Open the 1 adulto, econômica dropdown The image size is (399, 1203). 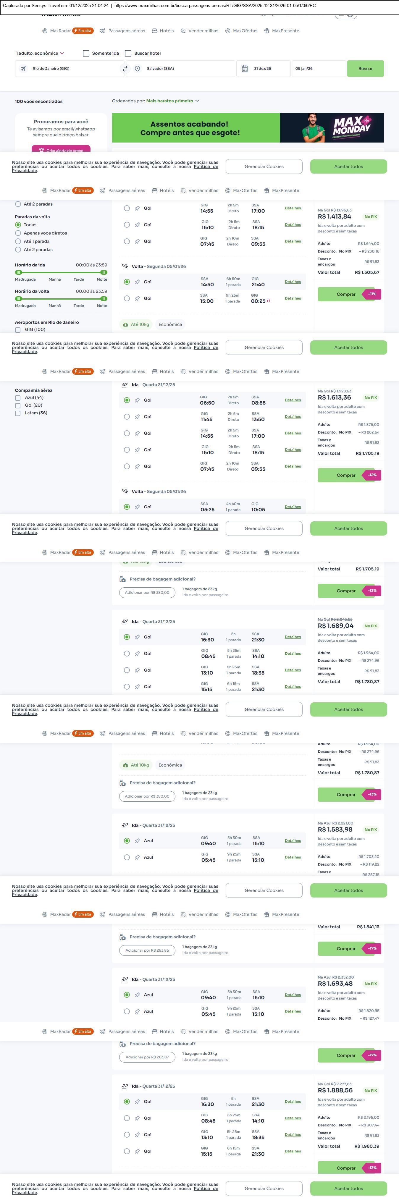click(40, 53)
